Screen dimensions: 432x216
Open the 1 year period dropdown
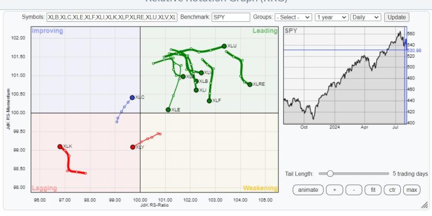pos(332,17)
